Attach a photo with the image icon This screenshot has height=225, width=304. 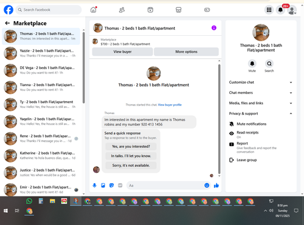pos(103,186)
